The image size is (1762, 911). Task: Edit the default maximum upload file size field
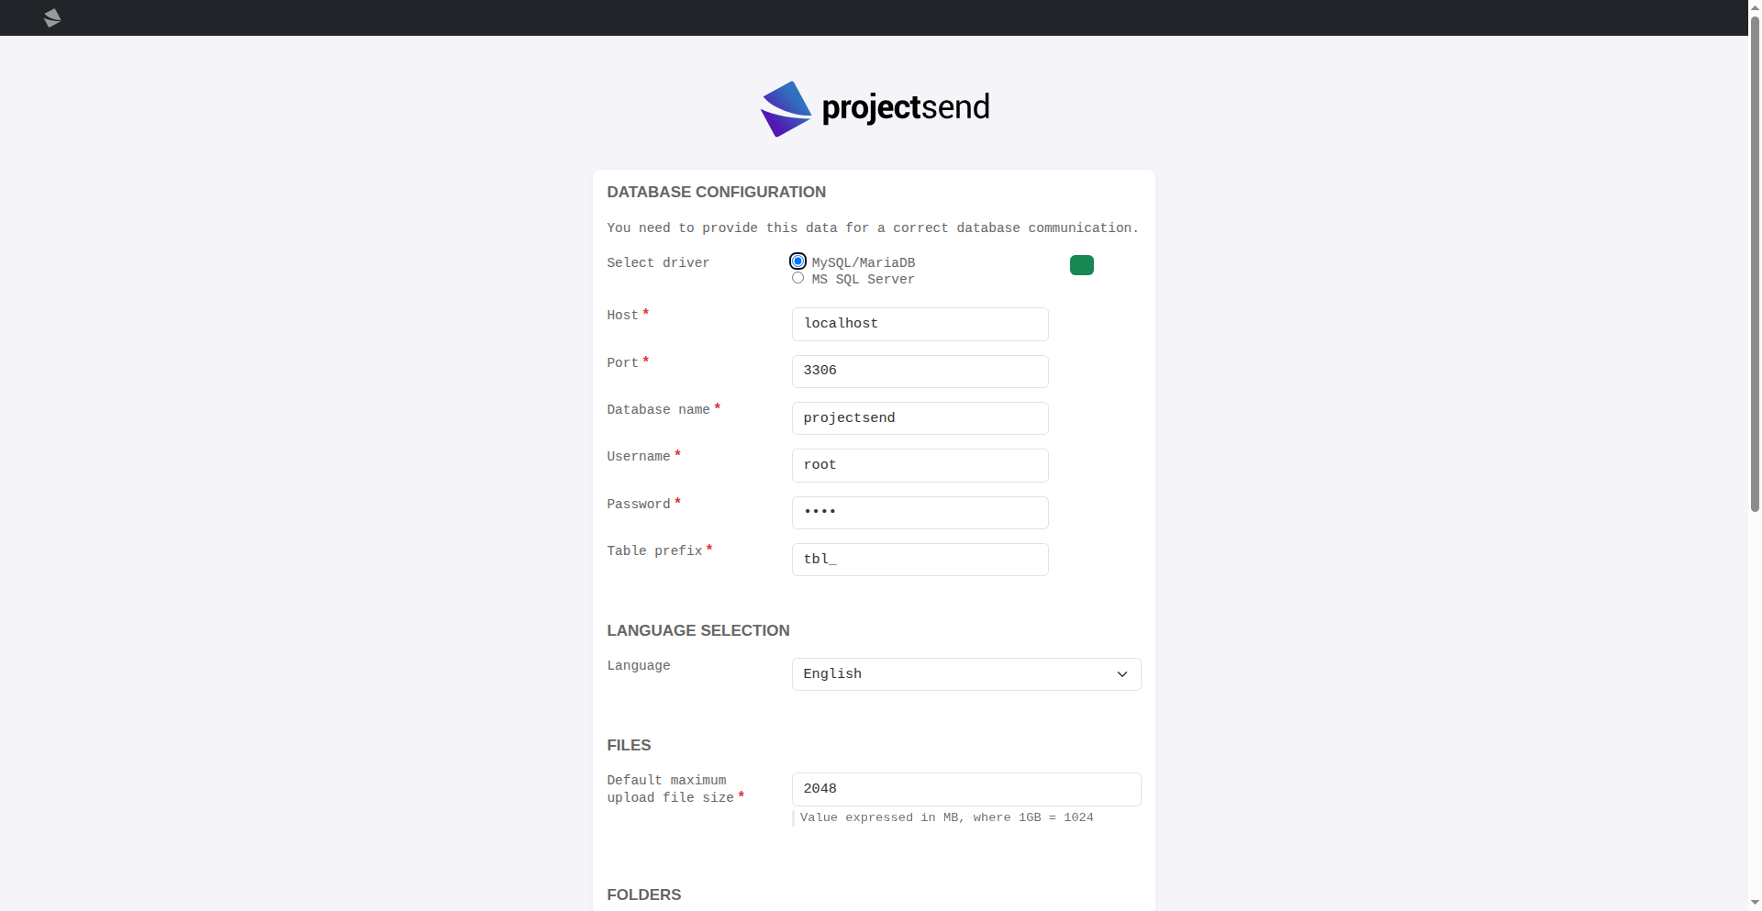(965, 789)
